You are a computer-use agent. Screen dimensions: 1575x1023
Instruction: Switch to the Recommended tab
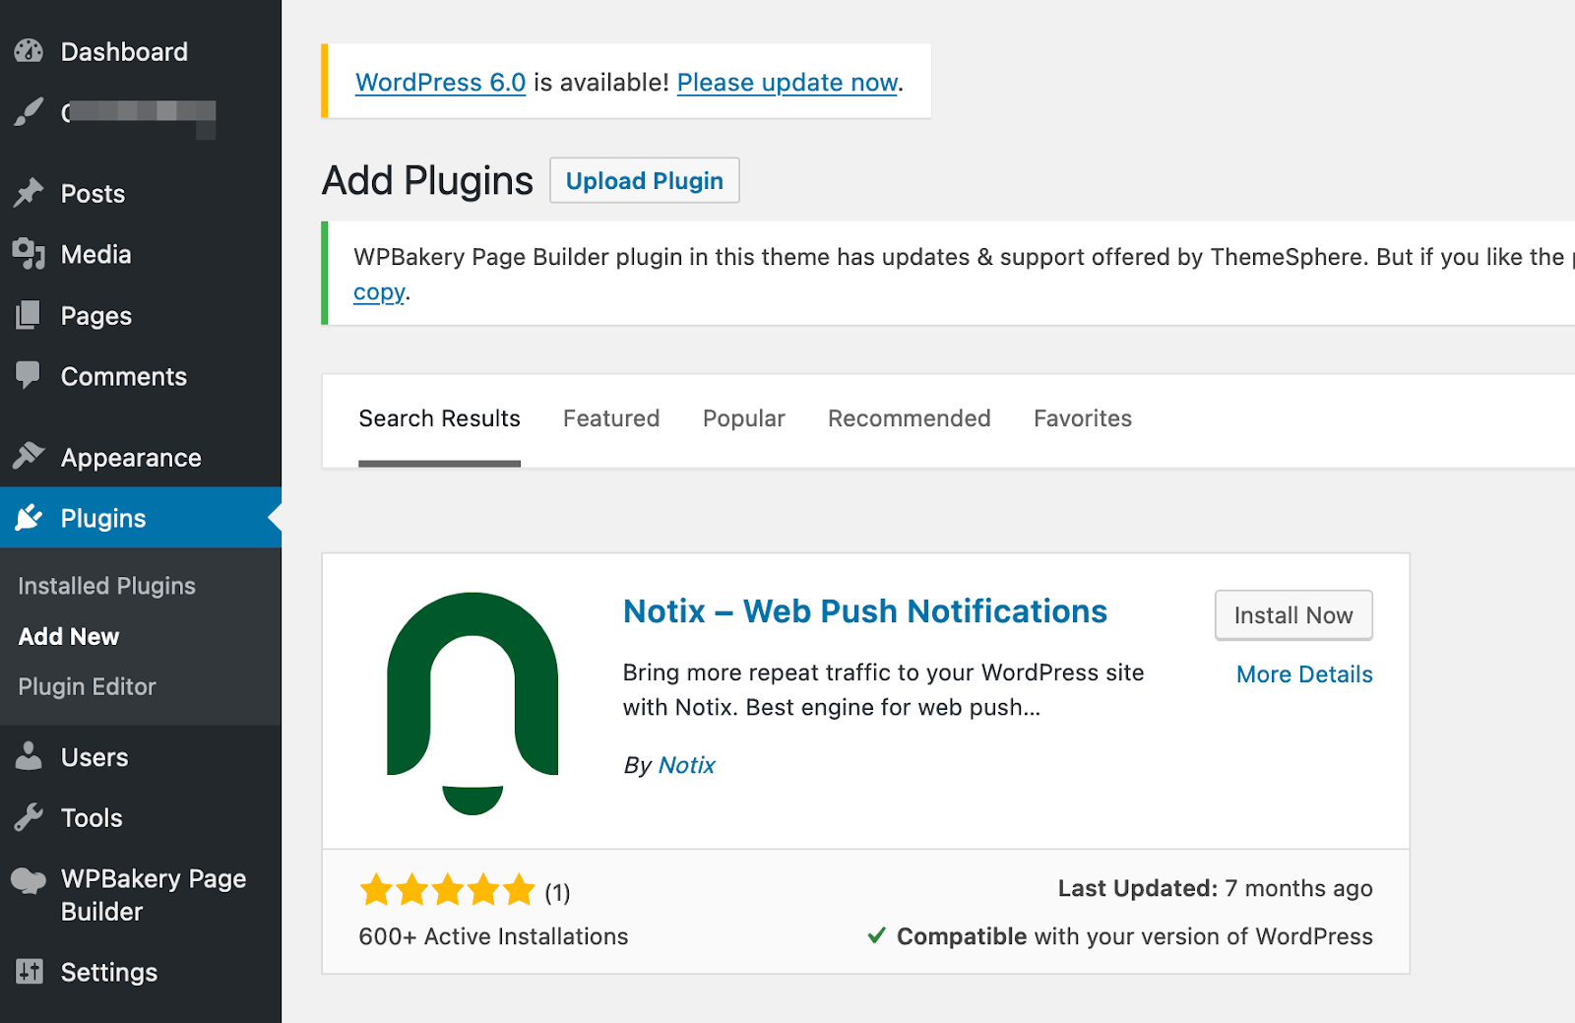coord(909,418)
